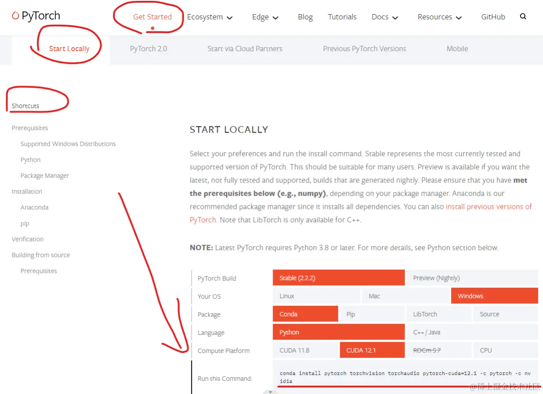Expand the Ecosystem dropdown menu
The height and width of the screenshot is (394, 543).
210,17
